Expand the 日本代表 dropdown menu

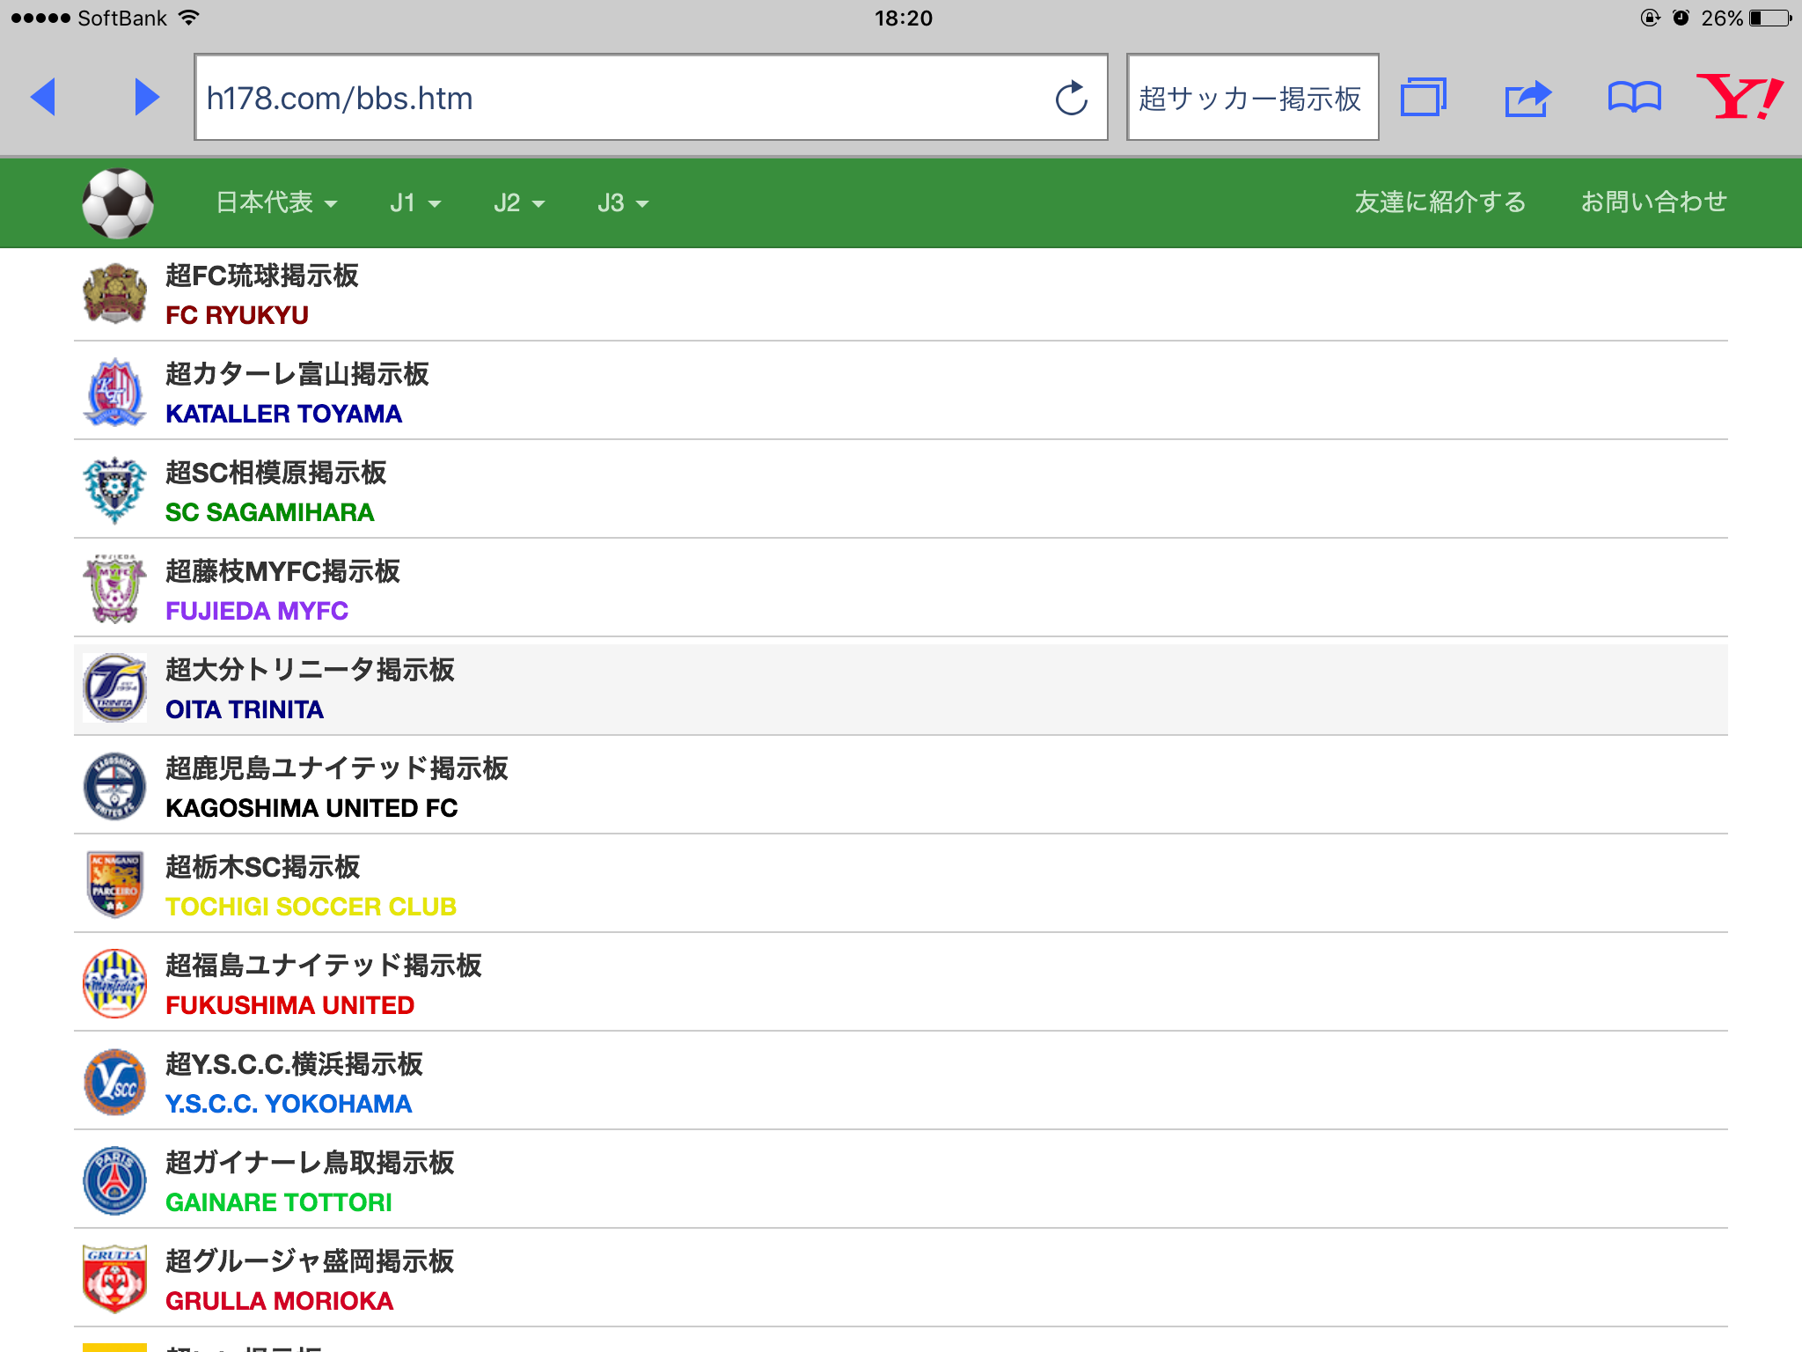[x=276, y=202]
